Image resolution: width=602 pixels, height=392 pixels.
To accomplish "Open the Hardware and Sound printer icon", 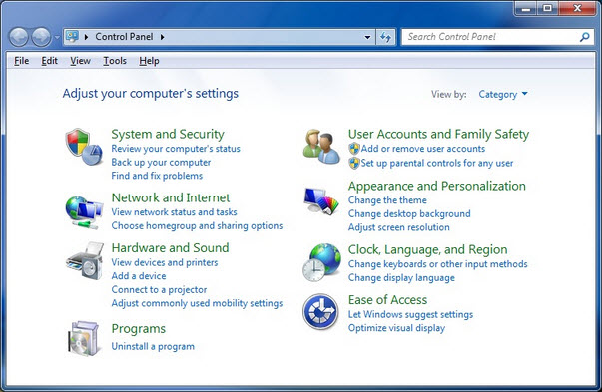I will pyautogui.click(x=85, y=260).
